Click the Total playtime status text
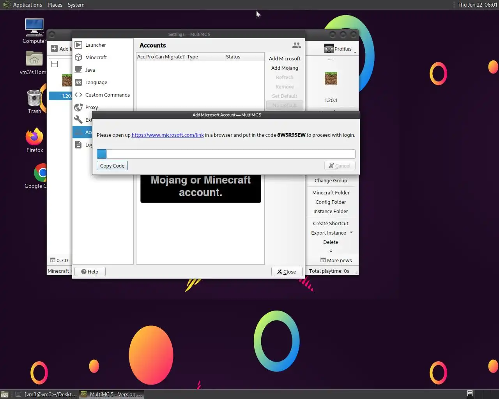 [329, 271]
